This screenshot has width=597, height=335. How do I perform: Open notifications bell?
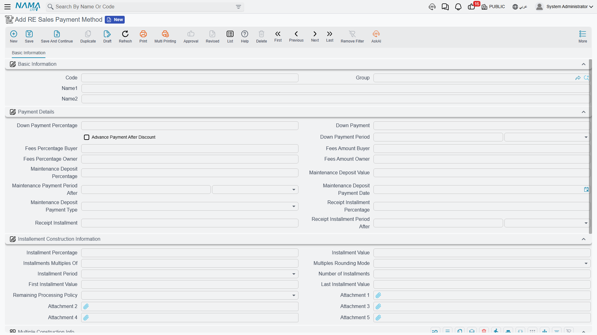[458, 7]
